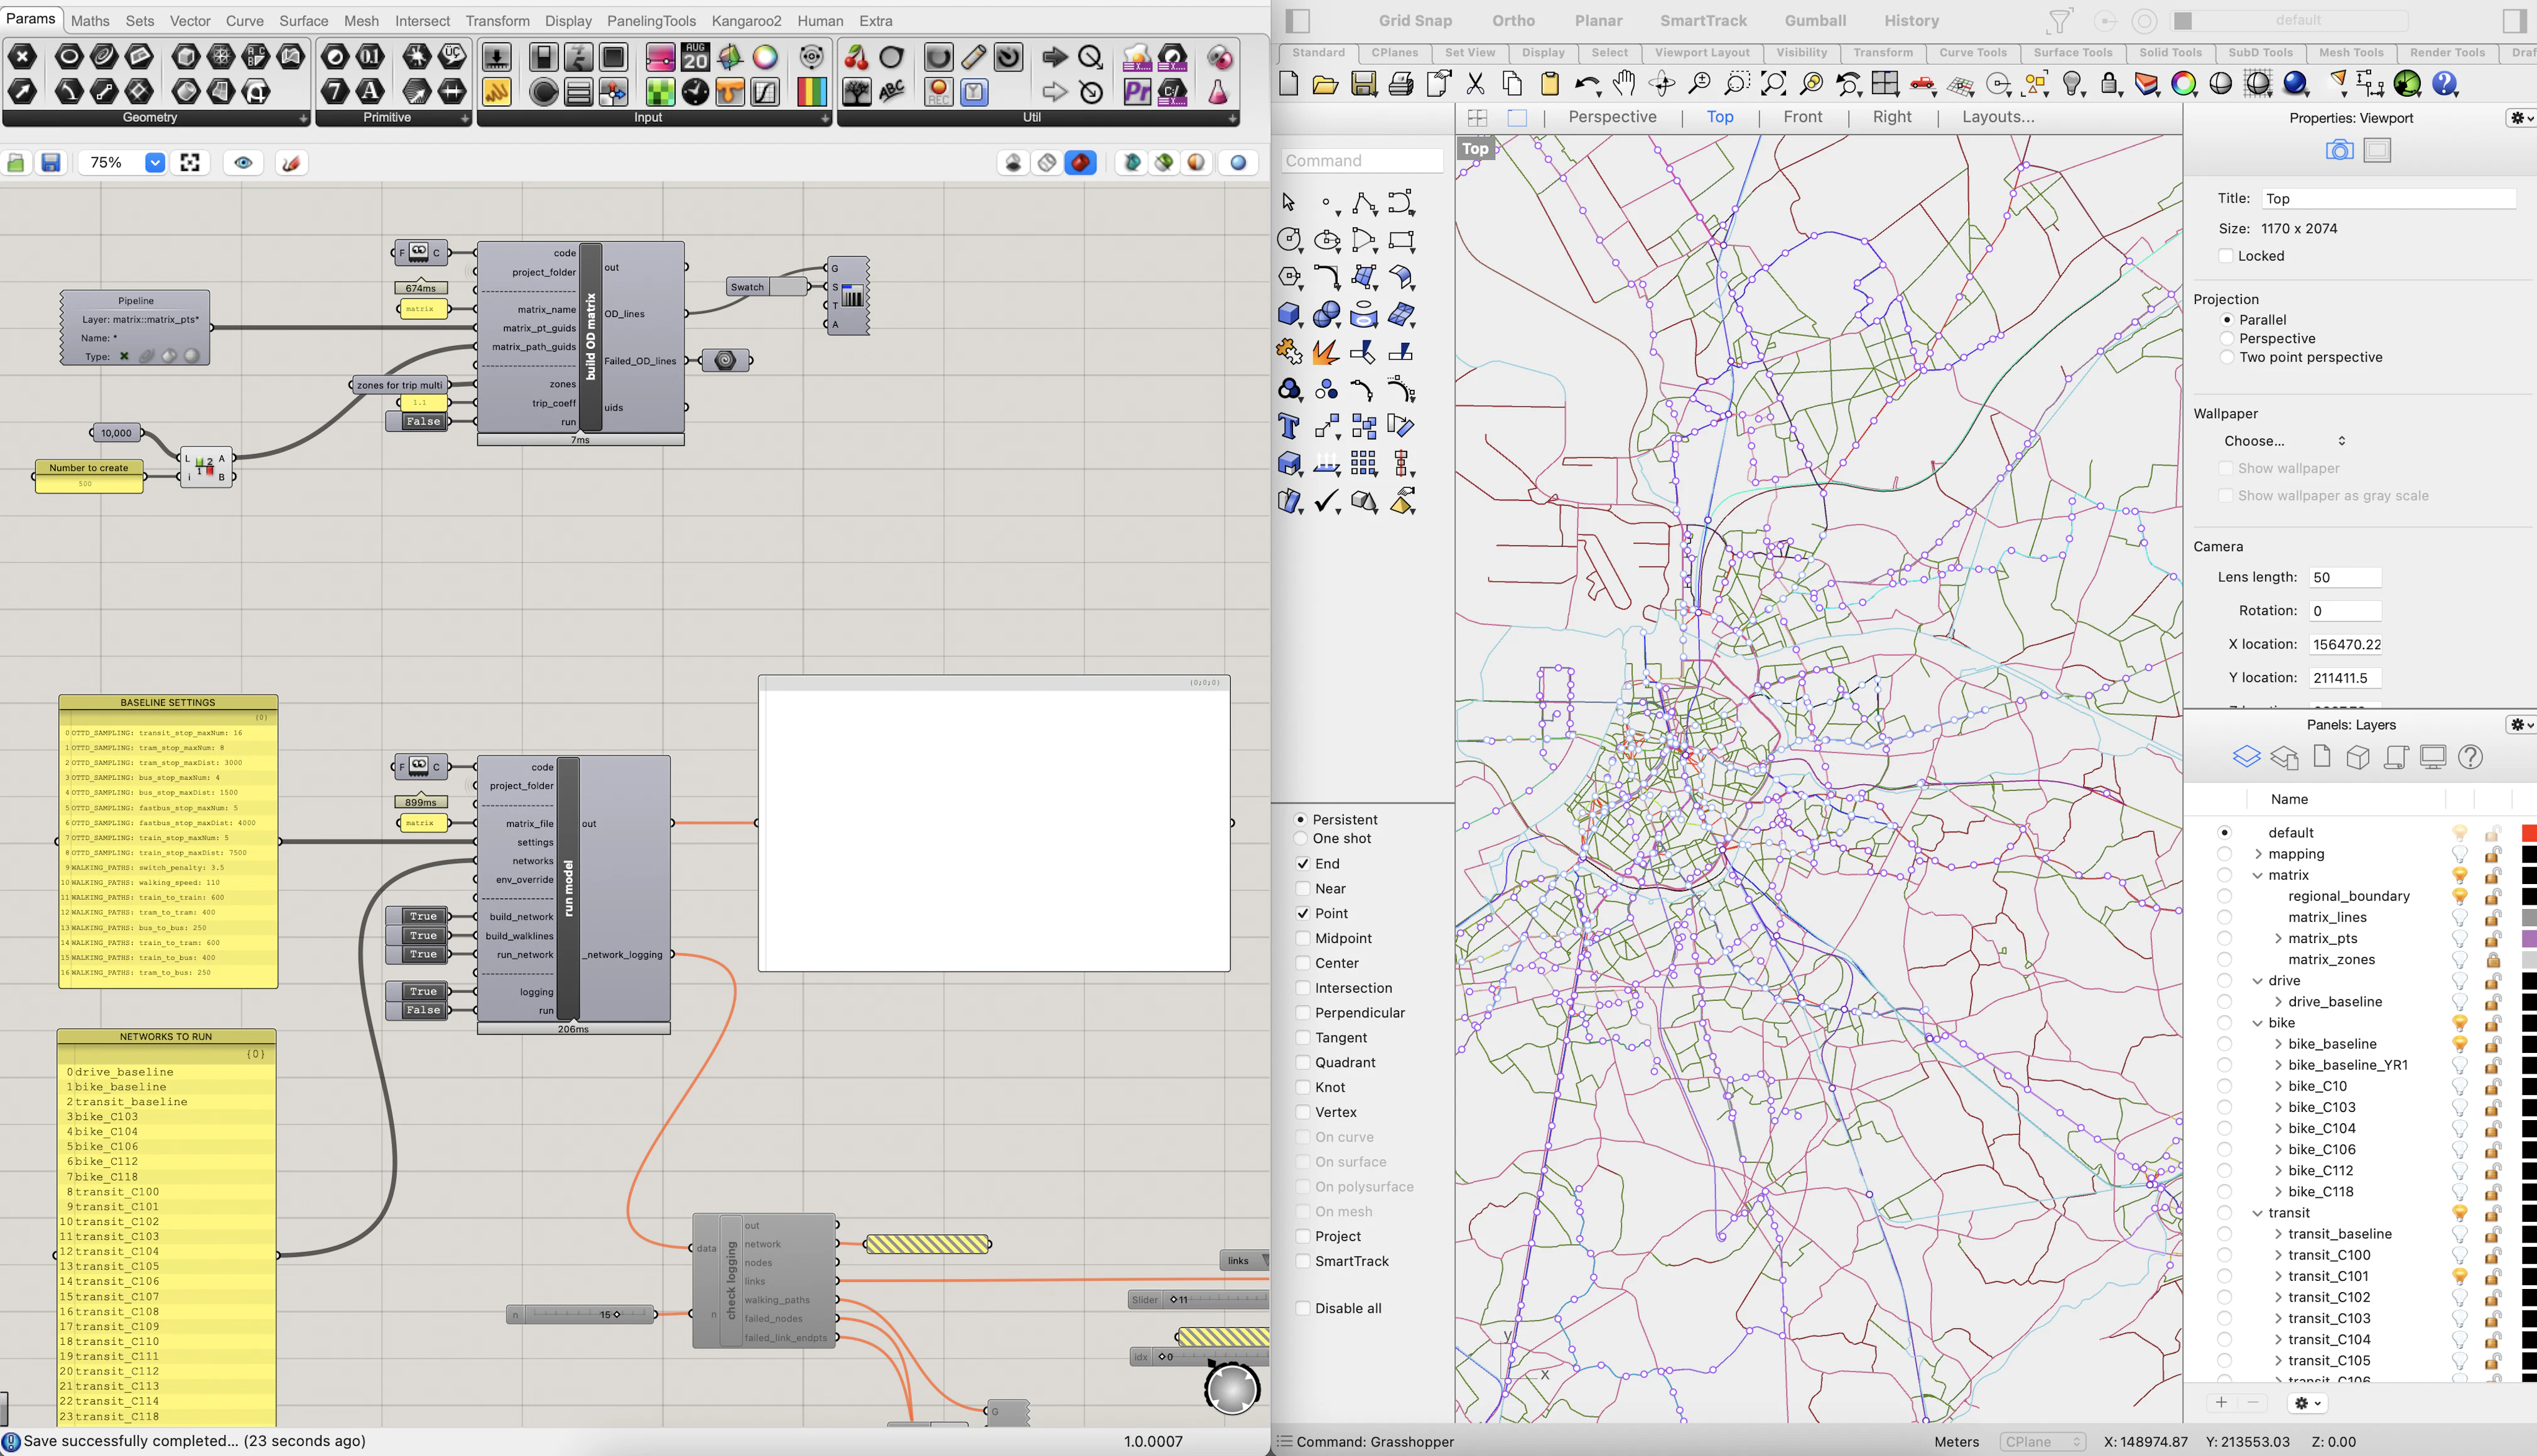Open the Wallpaper Choose dropdown

tap(2284, 441)
